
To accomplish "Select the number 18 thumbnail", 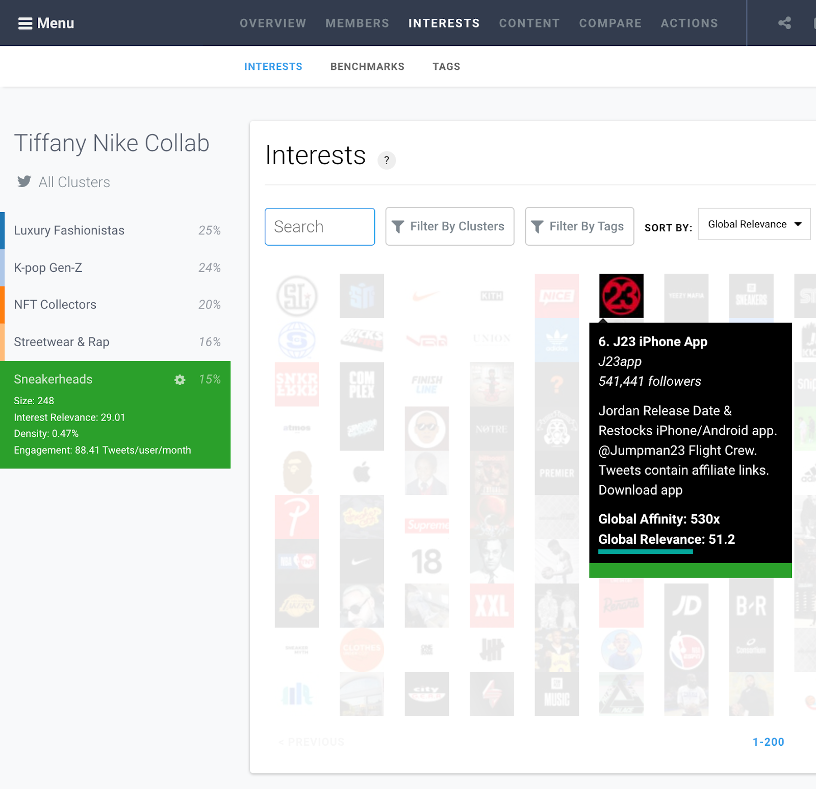I will (x=427, y=561).
